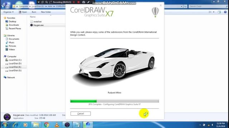This screenshot has width=229, height=128.
Task: Open Pictures library
Action: [x=11, y=46]
